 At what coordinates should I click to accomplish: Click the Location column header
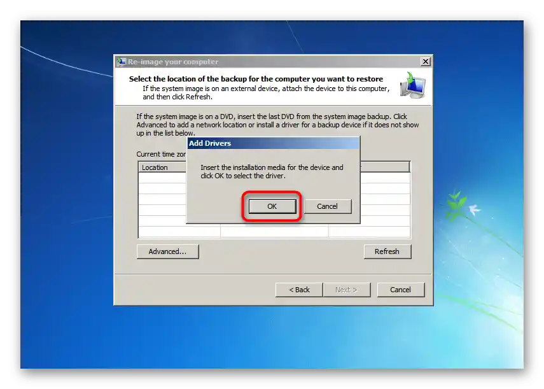pos(162,167)
